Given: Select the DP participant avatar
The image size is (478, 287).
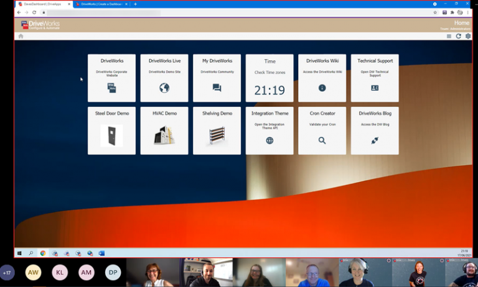Looking at the screenshot, I should pos(113,273).
